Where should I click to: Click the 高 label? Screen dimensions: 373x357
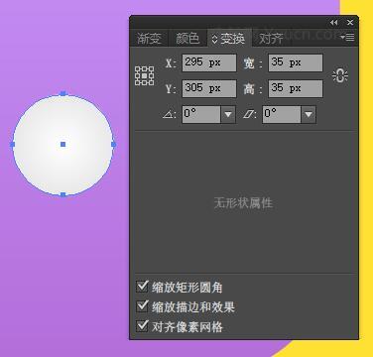pyautogui.click(x=249, y=88)
